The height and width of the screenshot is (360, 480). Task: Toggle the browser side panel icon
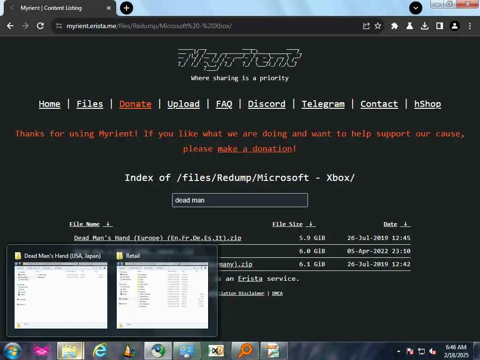pyautogui.click(x=440, y=26)
